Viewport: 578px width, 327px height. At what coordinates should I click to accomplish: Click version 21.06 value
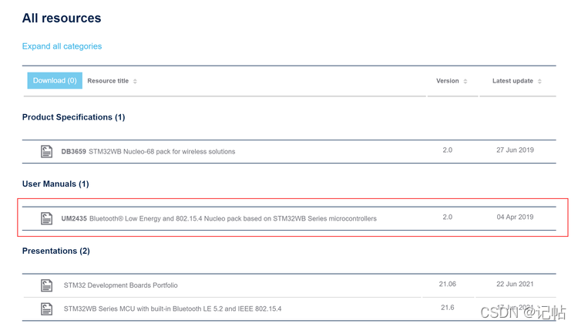pyautogui.click(x=448, y=284)
